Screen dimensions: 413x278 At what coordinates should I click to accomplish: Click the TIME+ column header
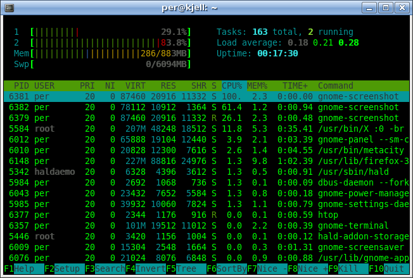coord(295,86)
